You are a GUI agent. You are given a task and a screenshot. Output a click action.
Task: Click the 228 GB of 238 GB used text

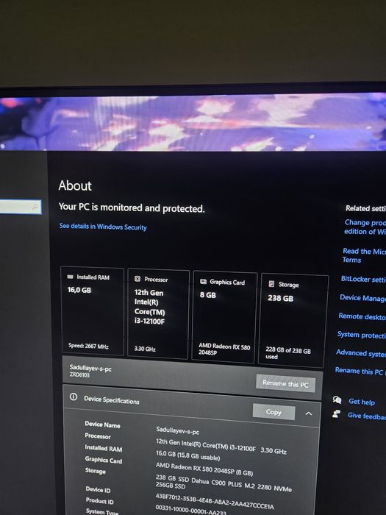[x=288, y=353]
